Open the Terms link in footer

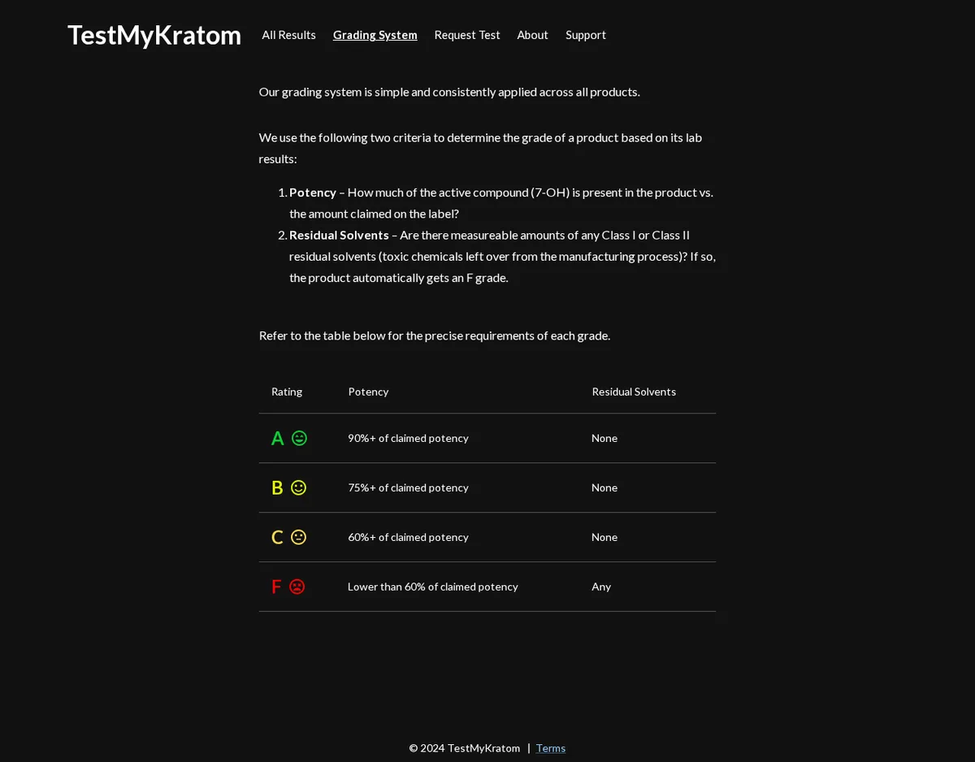[x=551, y=748]
